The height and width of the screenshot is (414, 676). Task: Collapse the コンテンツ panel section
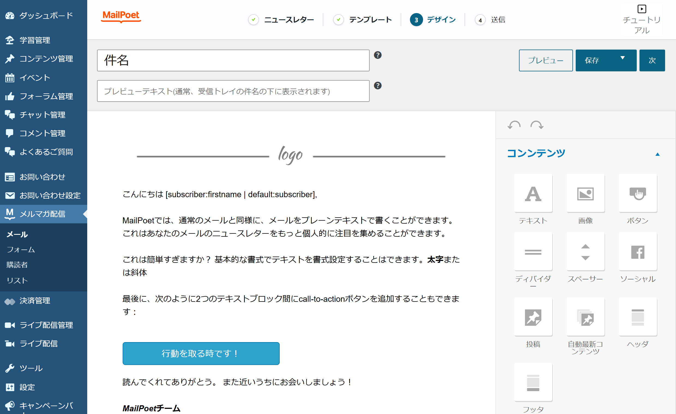[x=657, y=154]
